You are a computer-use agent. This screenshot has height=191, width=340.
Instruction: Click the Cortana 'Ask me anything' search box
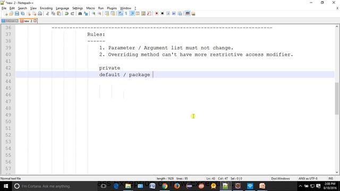(x=54, y=186)
